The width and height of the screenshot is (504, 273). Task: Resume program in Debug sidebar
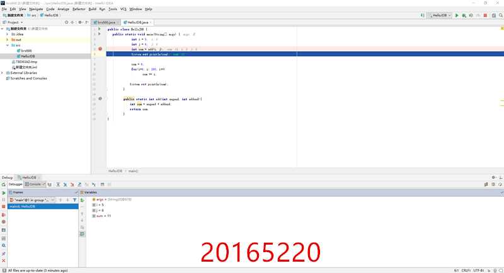point(4,193)
